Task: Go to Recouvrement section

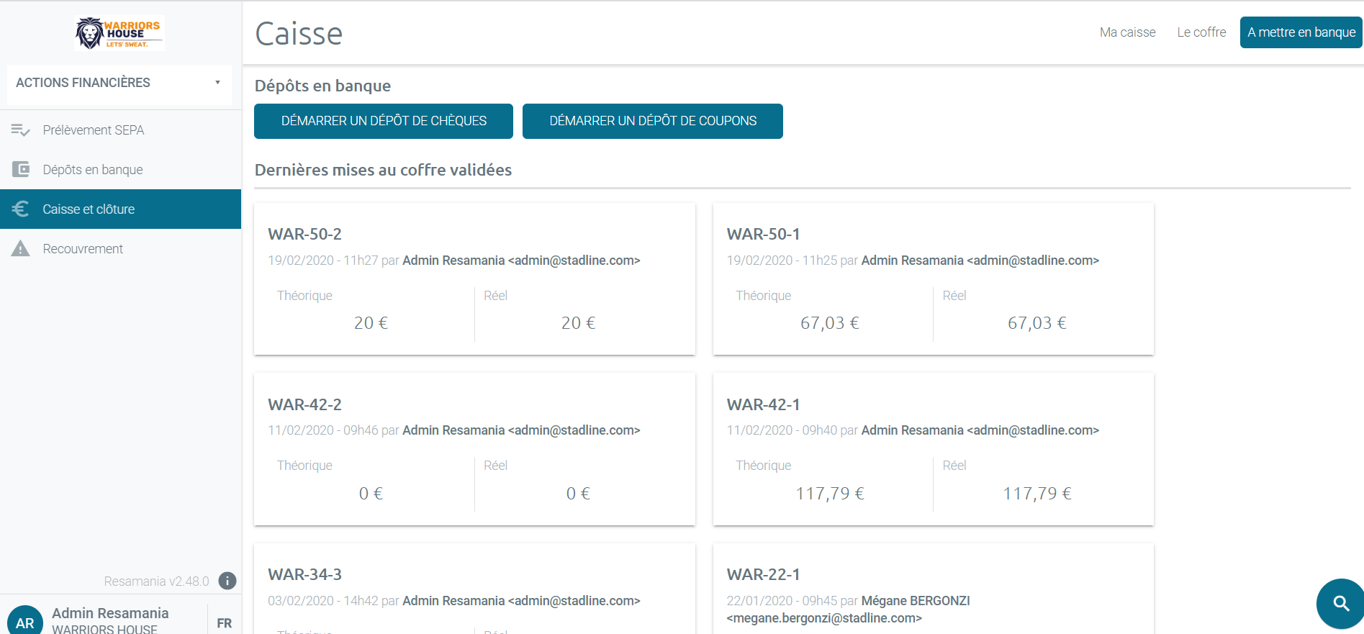Action: [x=120, y=249]
